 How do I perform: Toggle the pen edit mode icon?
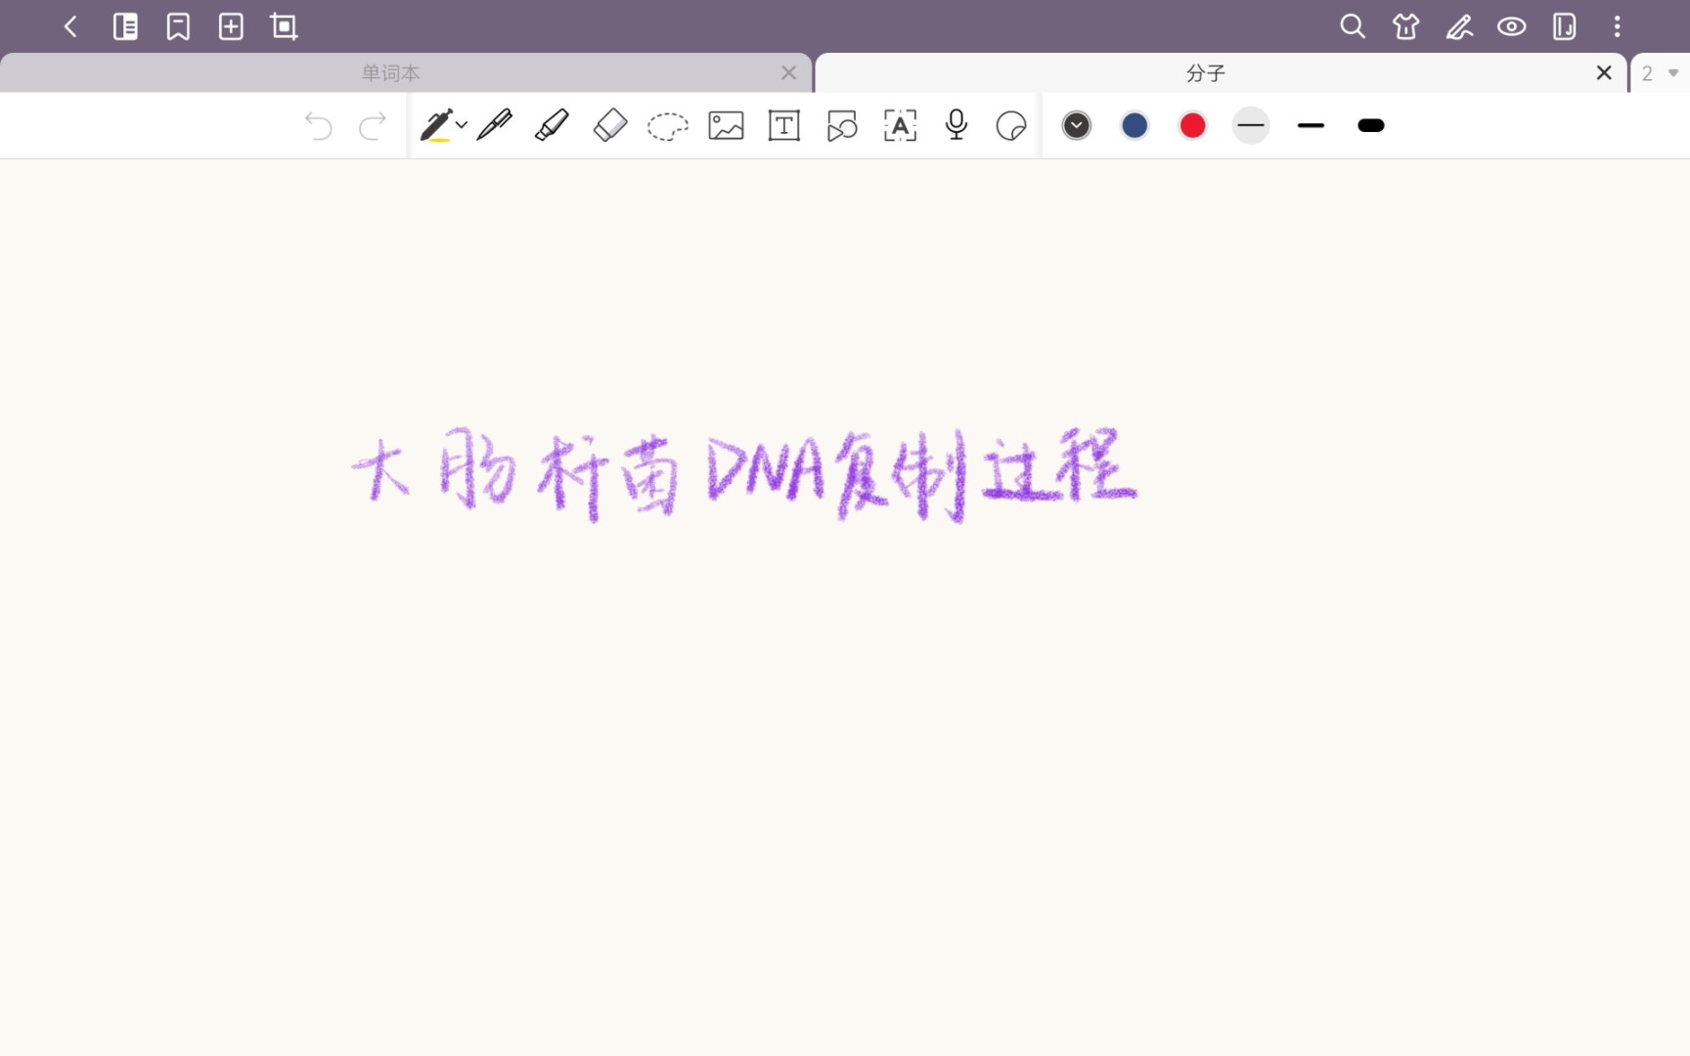point(1459,26)
